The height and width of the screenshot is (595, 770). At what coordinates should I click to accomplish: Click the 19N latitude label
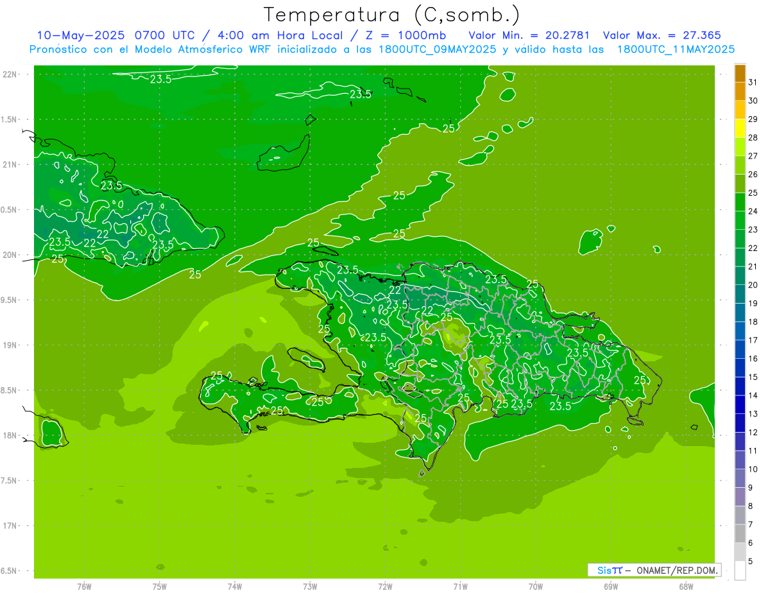click(x=10, y=345)
